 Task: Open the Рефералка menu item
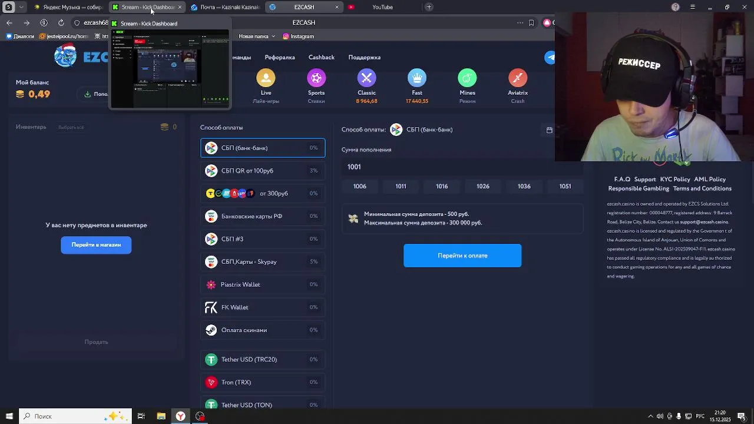click(x=280, y=57)
